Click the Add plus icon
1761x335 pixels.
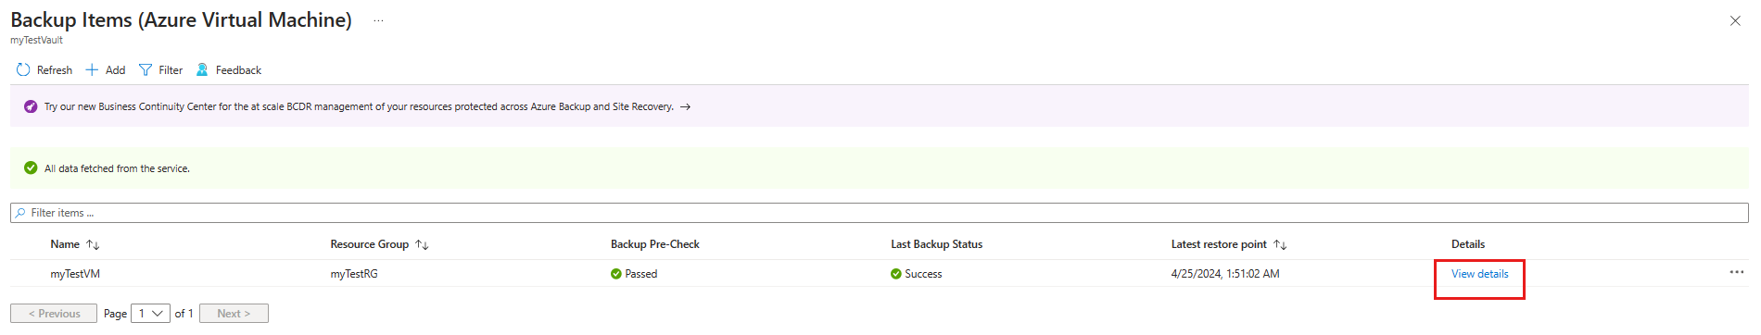[92, 70]
